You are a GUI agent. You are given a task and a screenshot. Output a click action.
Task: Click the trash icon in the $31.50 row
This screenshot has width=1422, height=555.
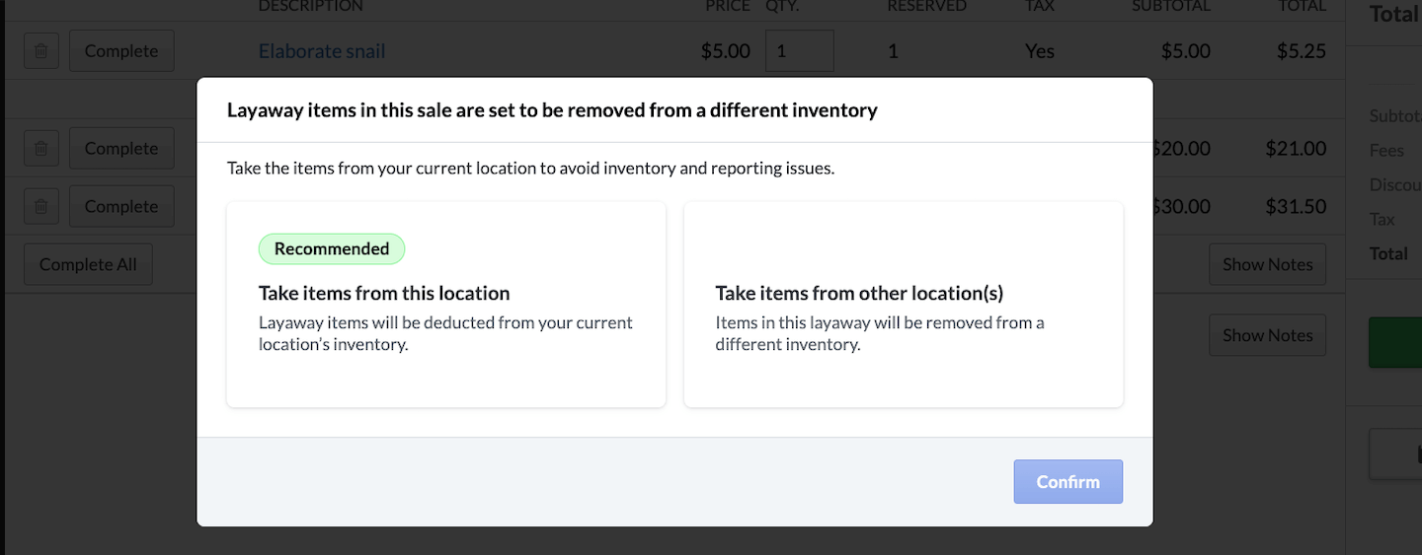tap(40, 207)
